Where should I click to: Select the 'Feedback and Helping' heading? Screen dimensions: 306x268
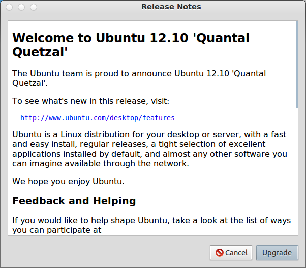click(74, 201)
